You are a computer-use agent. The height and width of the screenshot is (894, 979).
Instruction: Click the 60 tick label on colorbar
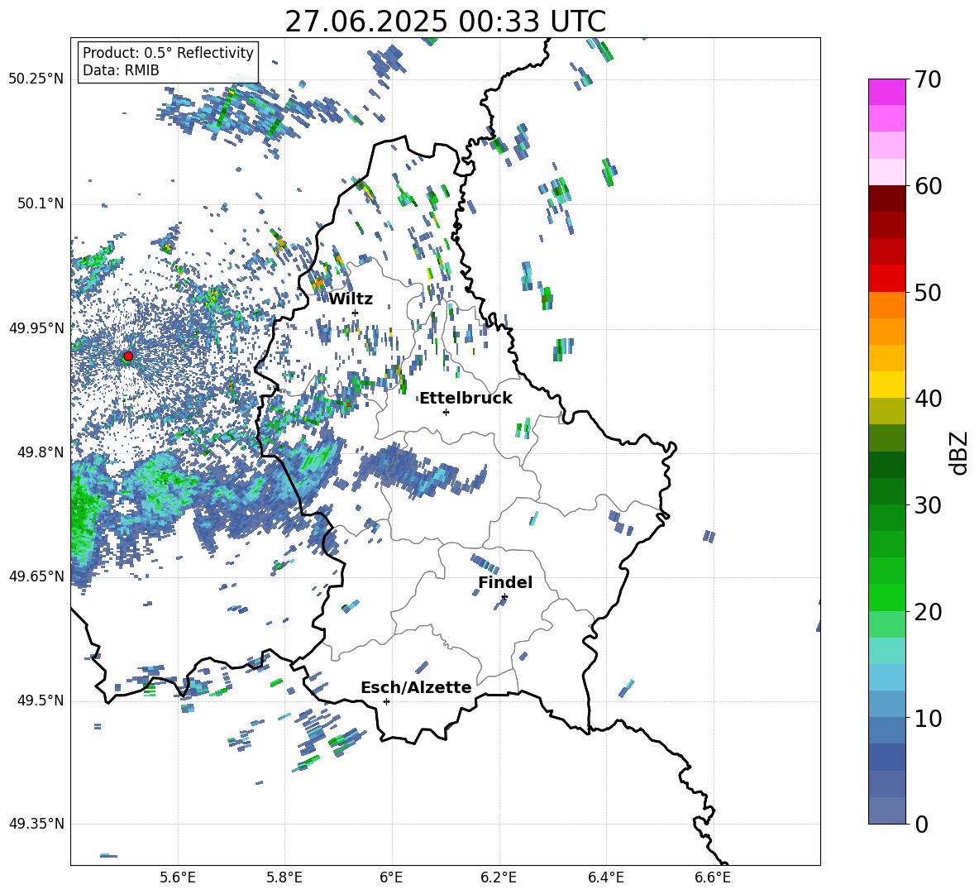(929, 186)
